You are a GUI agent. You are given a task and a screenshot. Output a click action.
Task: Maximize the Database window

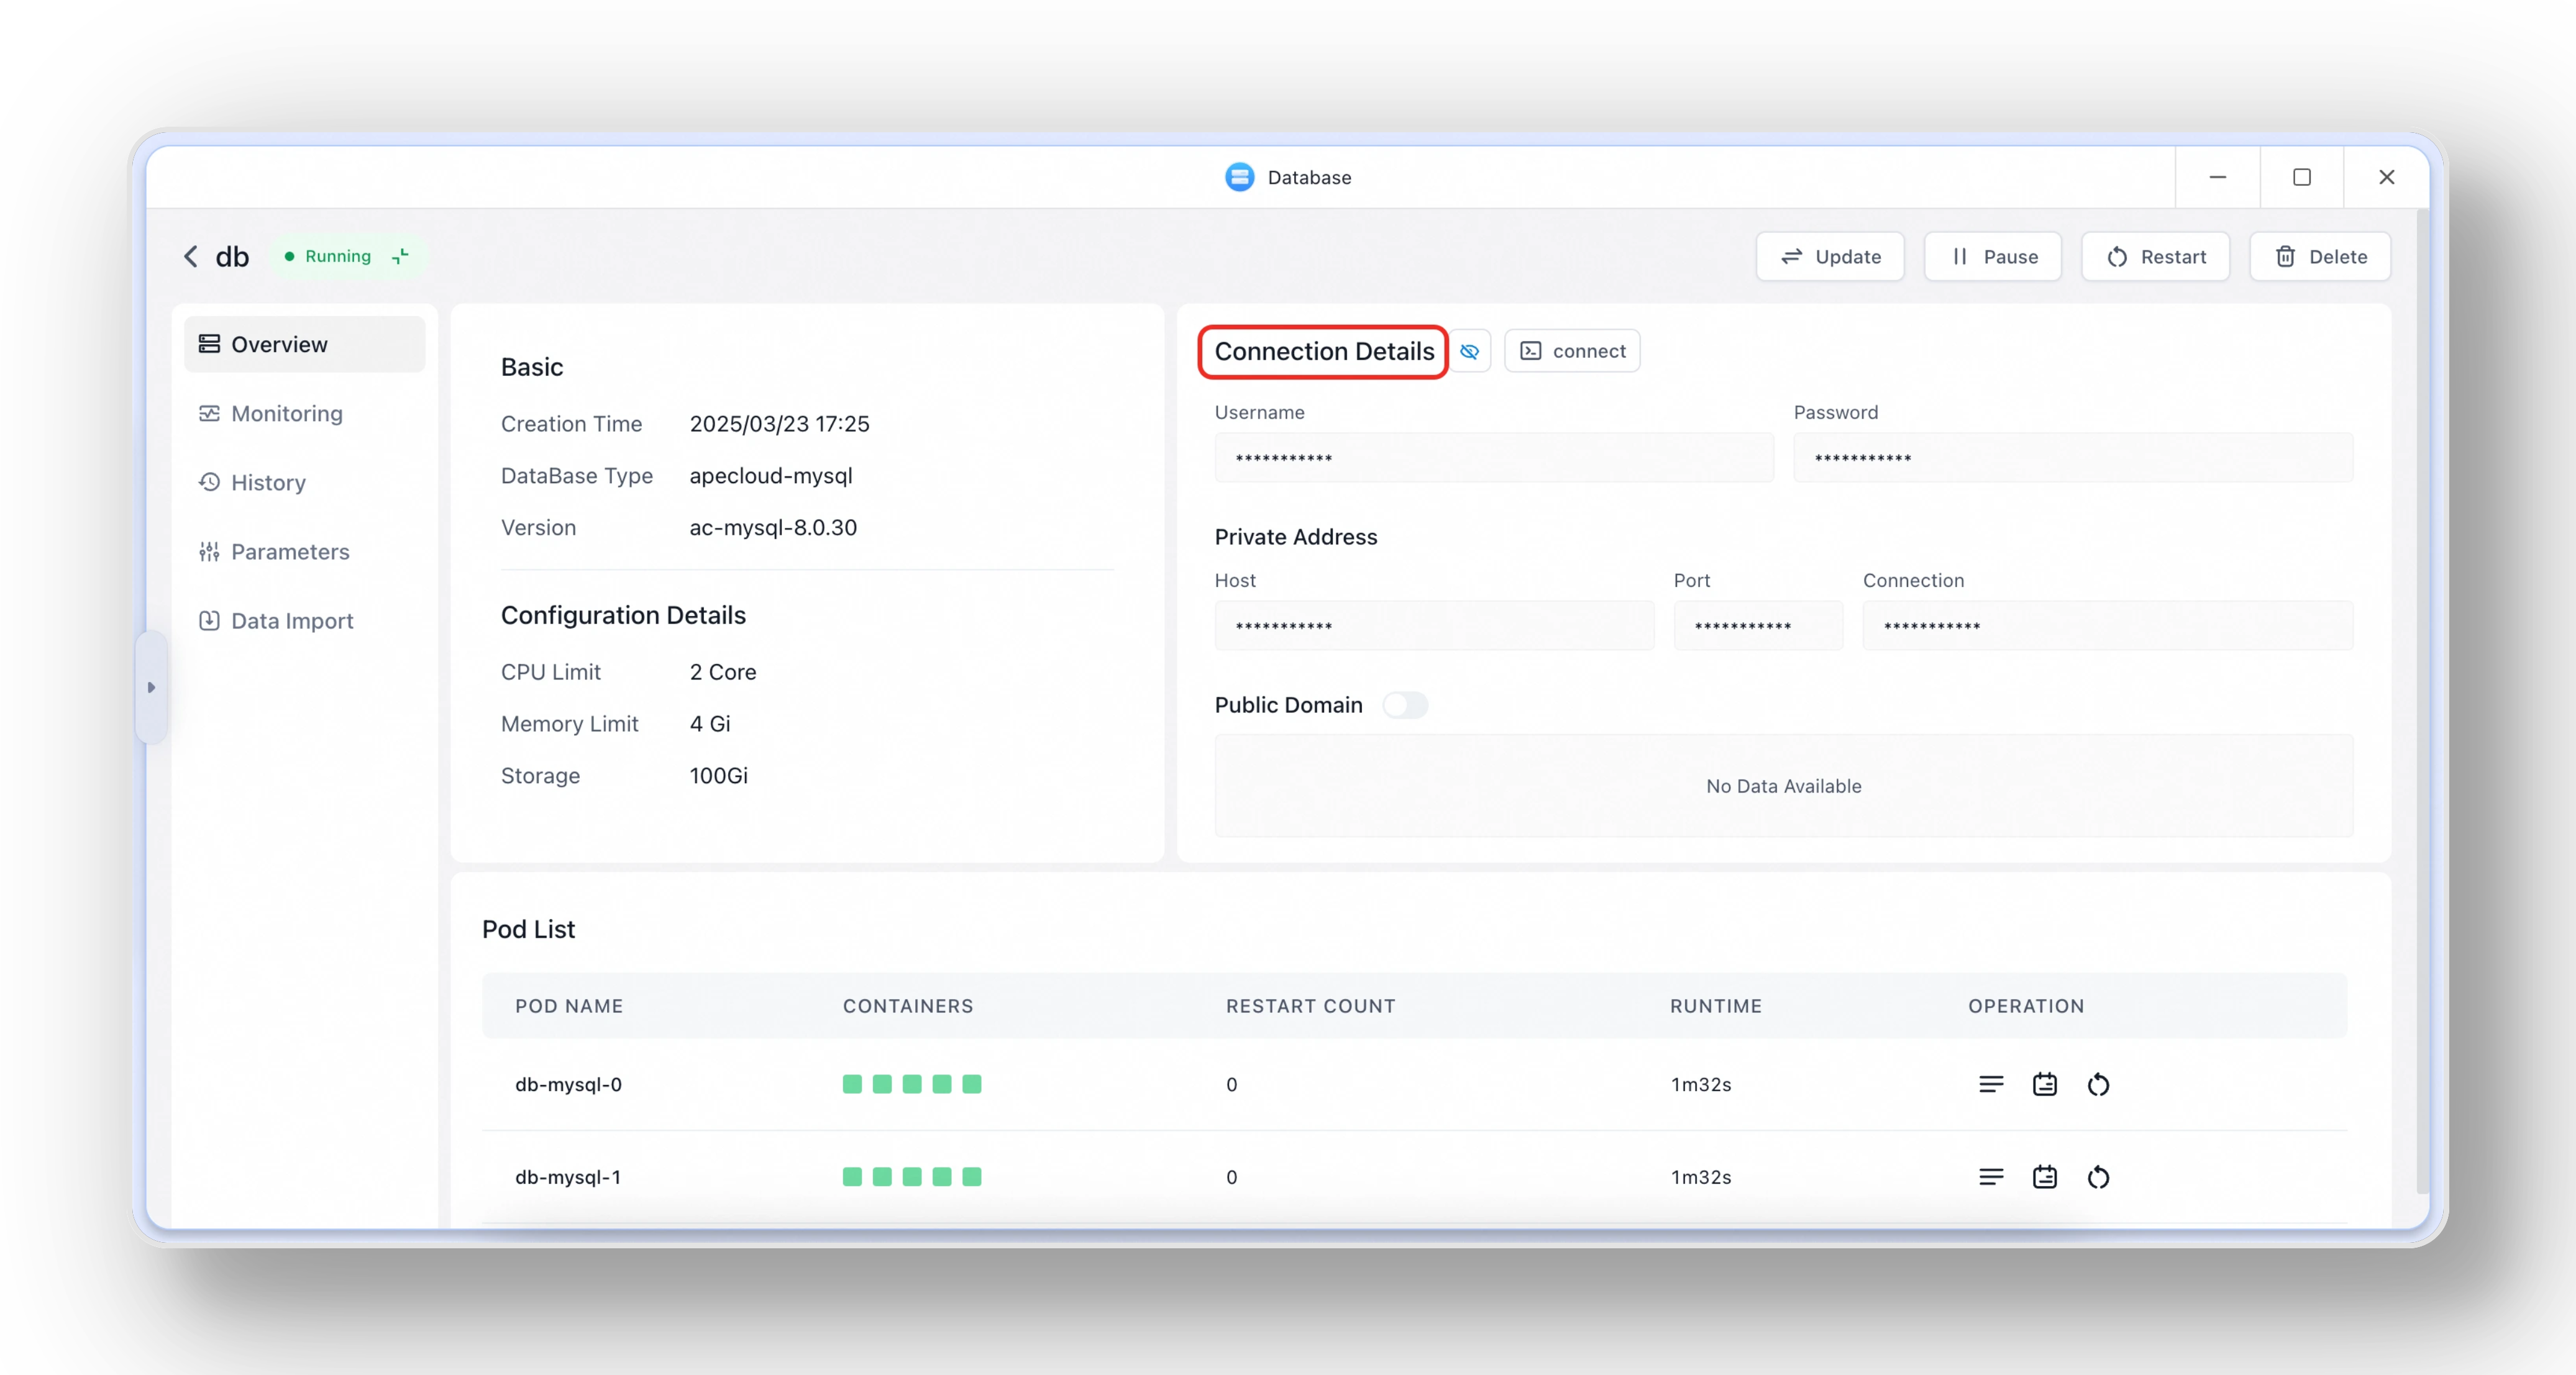coord(2302,177)
